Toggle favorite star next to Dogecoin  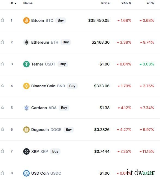pos(3,129)
